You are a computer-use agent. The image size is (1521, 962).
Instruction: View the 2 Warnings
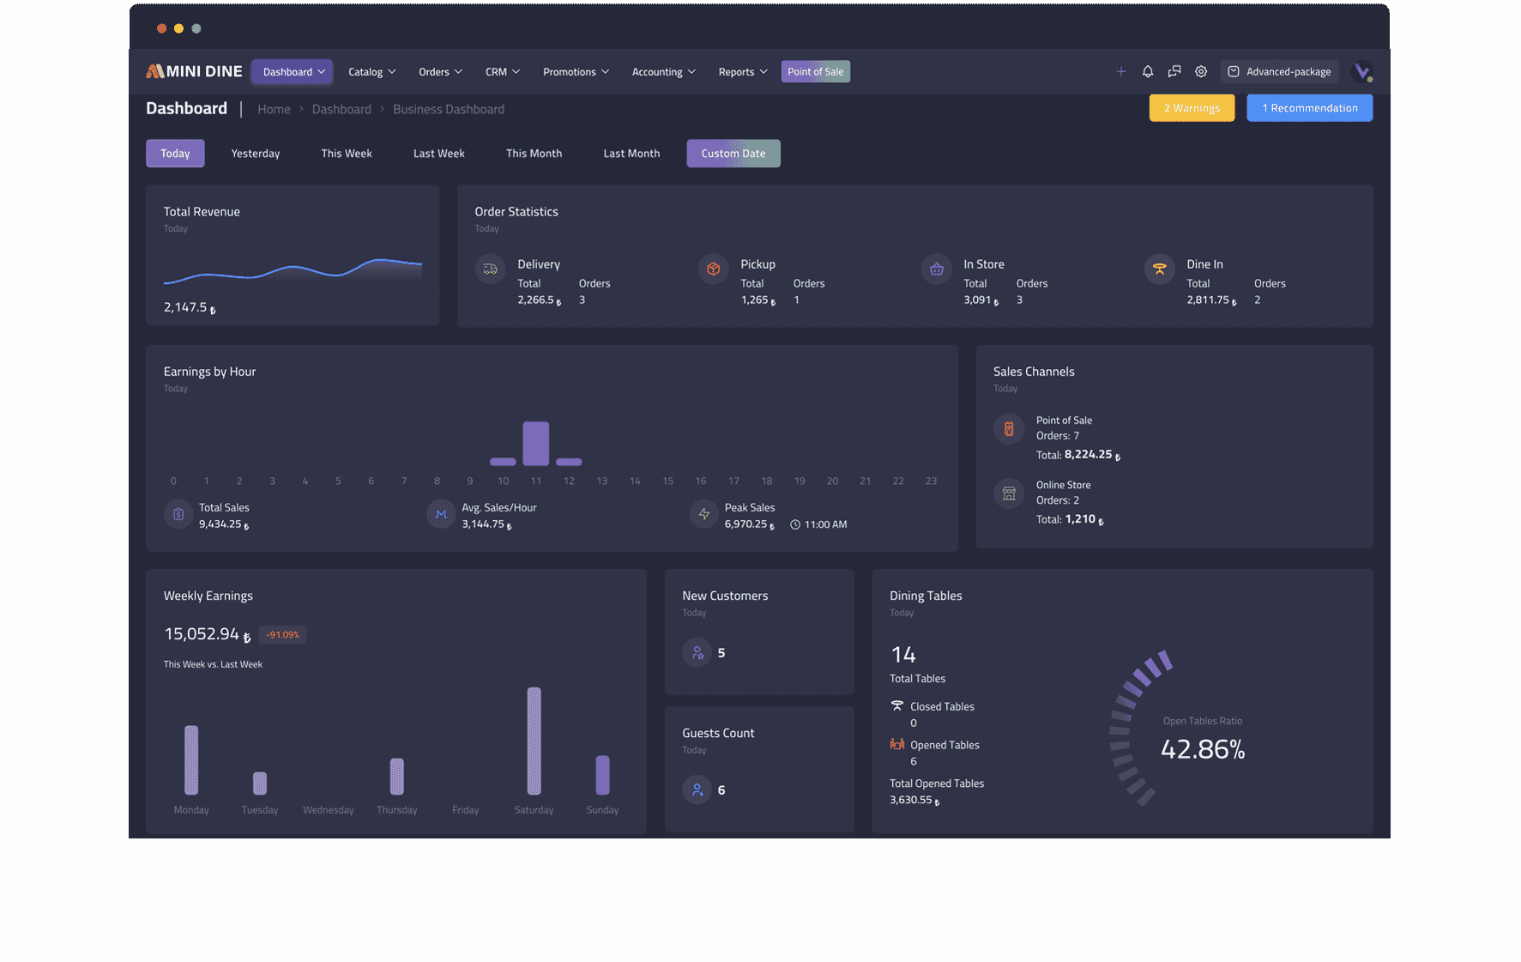click(x=1192, y=108)
